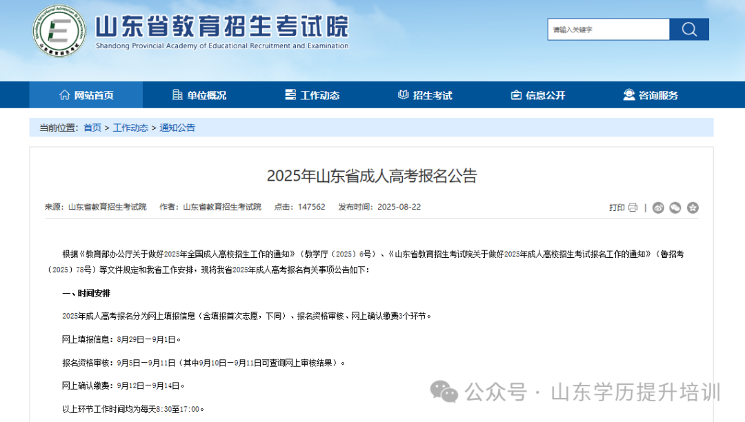This screenshot has width=745, height=422.
Task: Click the headset icon beside 咨询服务
Action: pyautogui.click(x=628, y=95)
